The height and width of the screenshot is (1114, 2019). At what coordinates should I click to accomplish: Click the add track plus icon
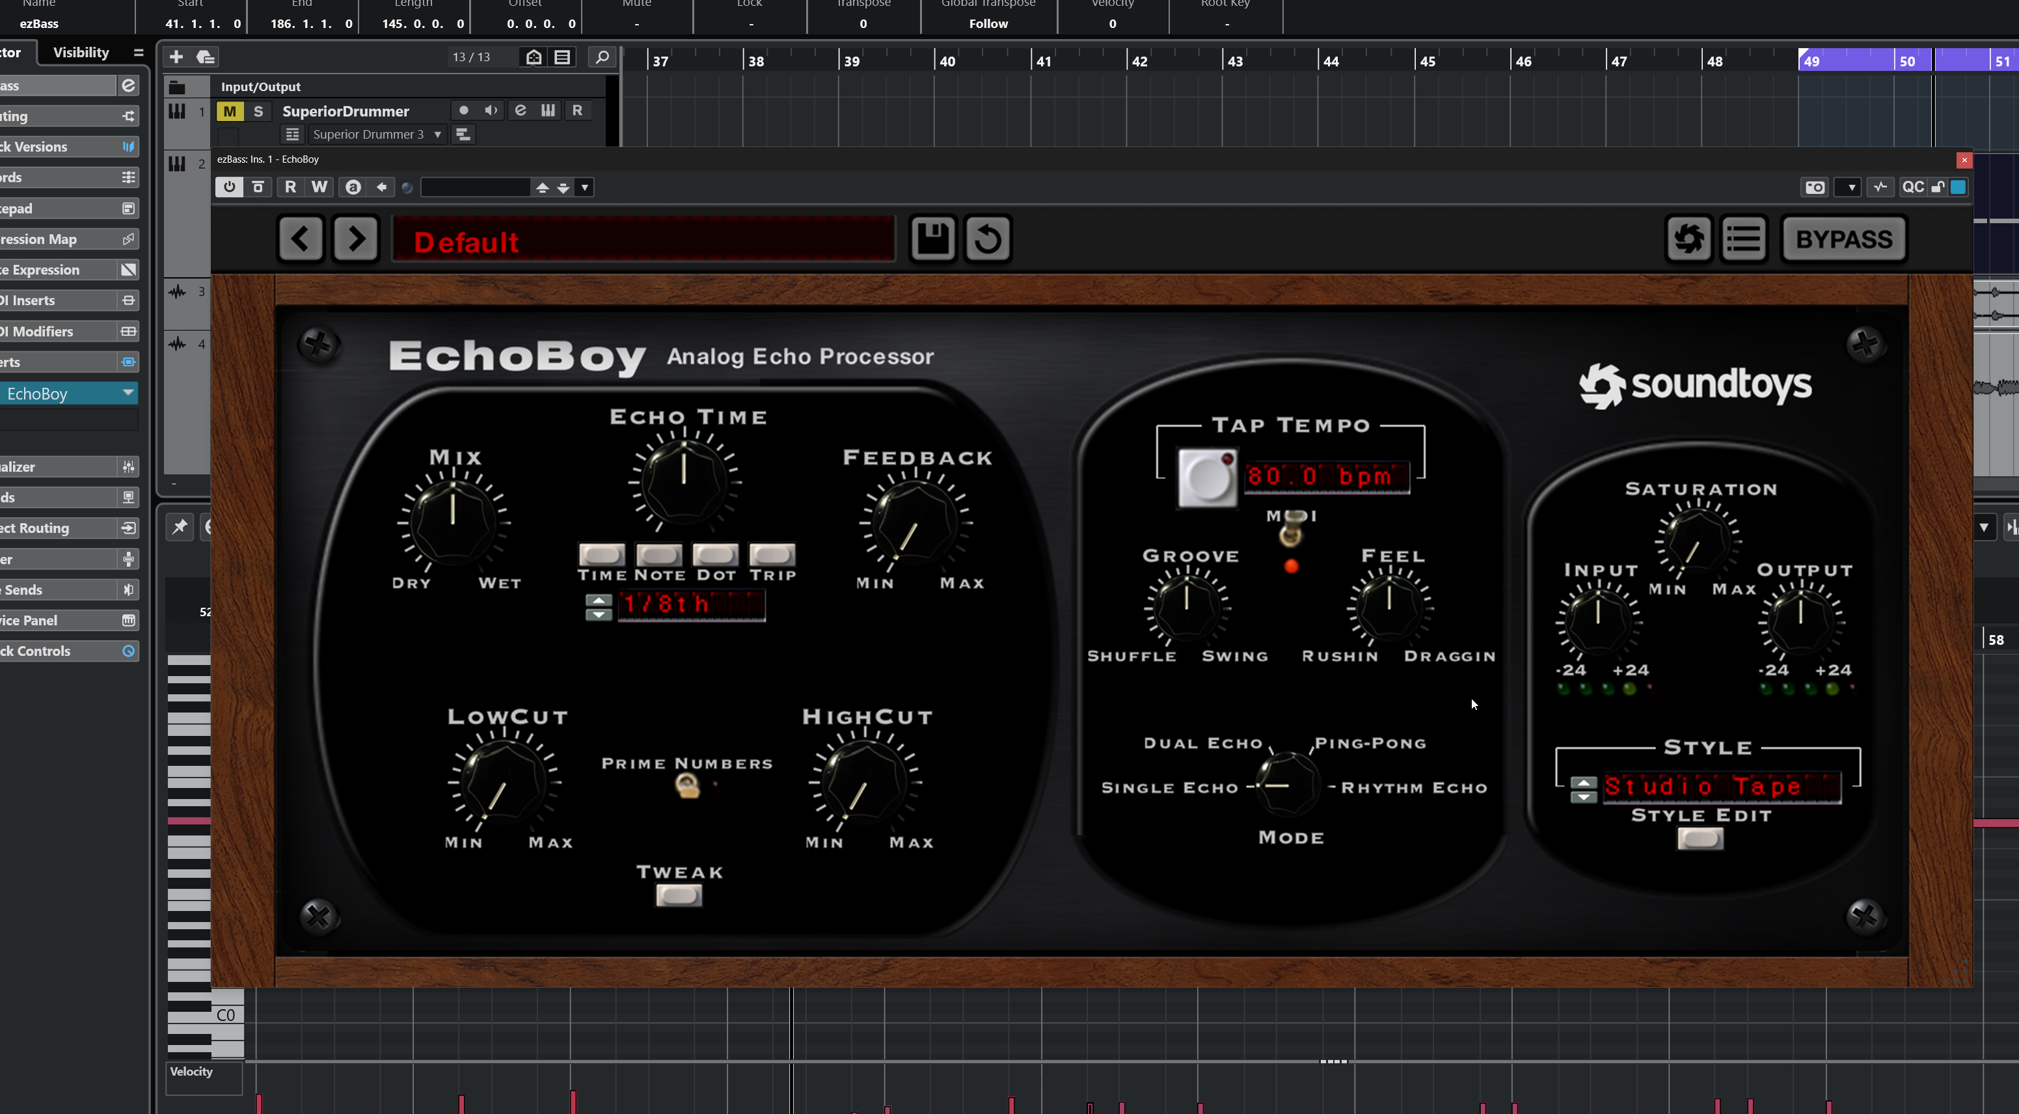pyautogui.click(x=176, y=57)
